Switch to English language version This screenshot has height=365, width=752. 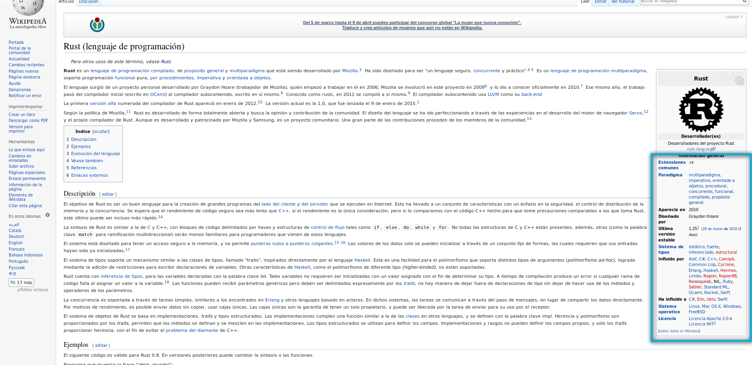[16, 243]
